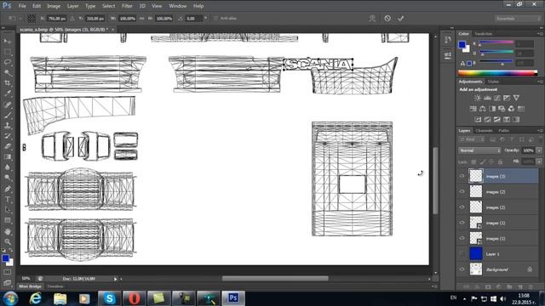
Task: Toggle maintain aspect ratio link between W and H
Action: pos(142,19)
